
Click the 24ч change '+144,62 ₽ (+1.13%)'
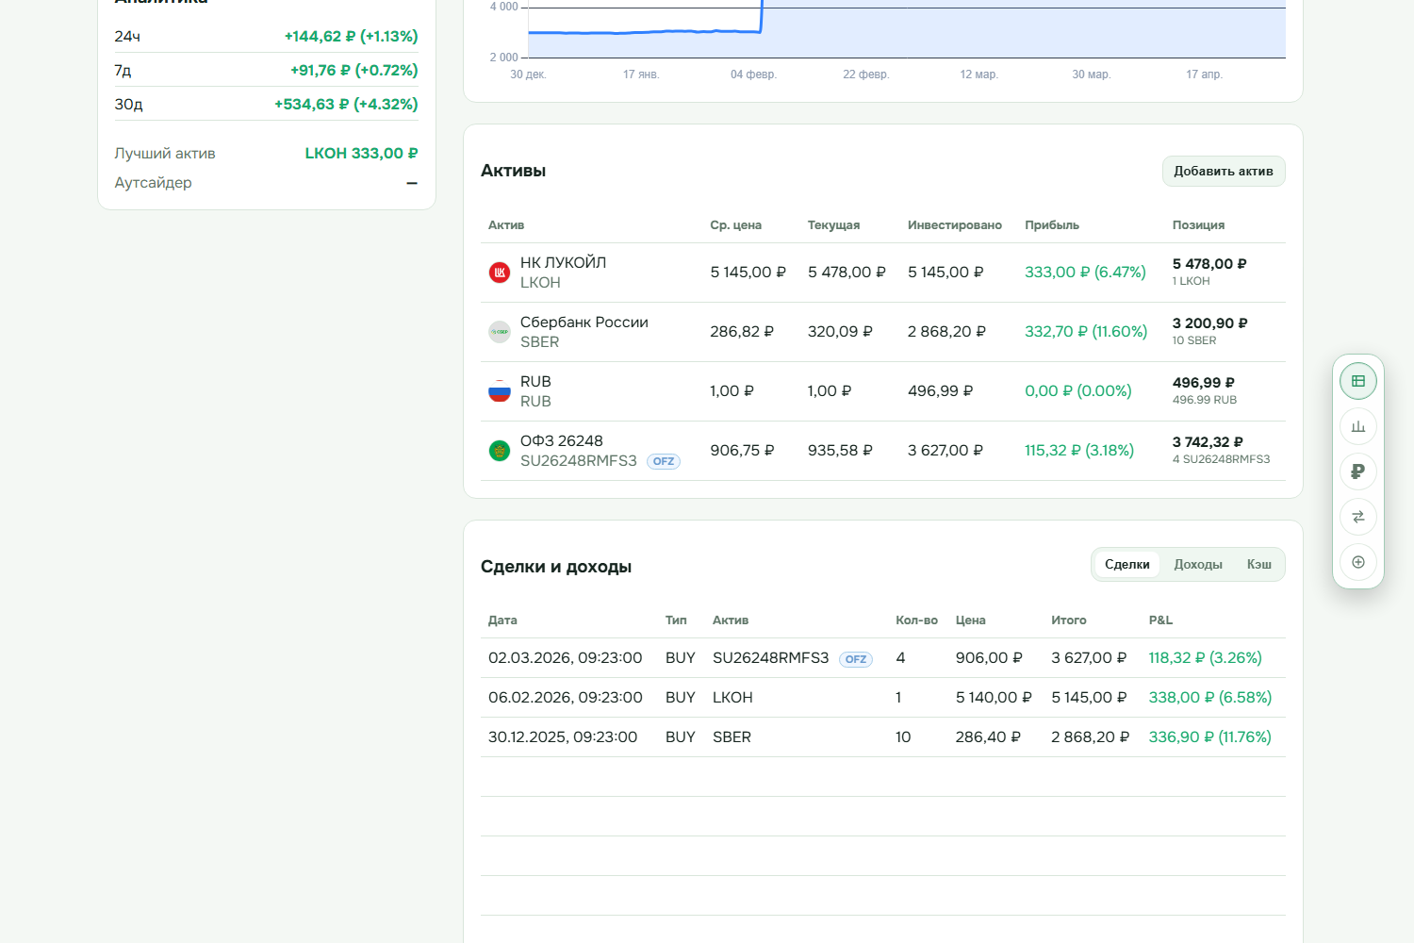click(351, 36)
